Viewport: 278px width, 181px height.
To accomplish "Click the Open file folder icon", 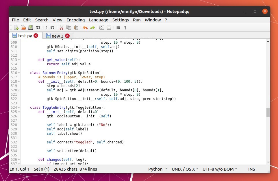I will point(23,28).
